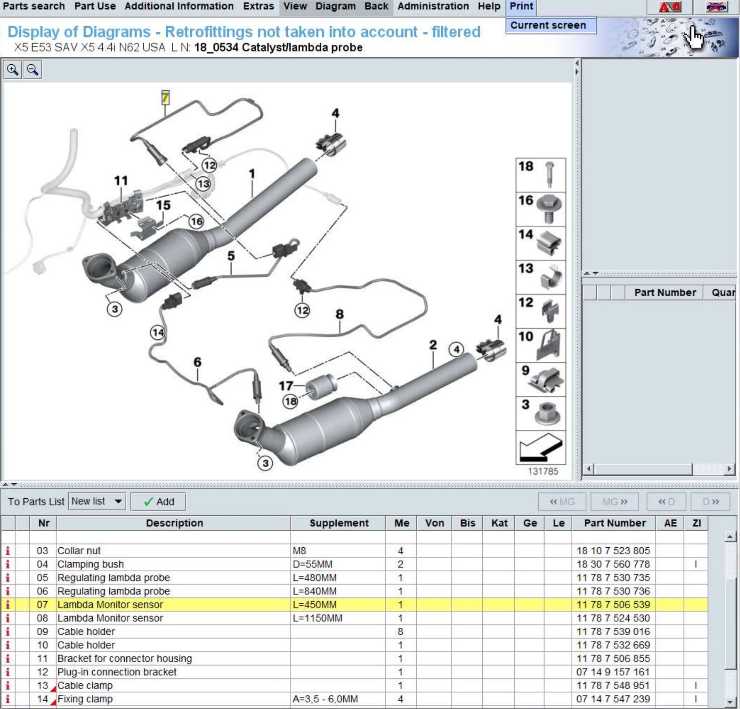This screenshot has height=709, width=740.
Task: Click info icon for row 05 lambda probe
Action: pos(7,578)
